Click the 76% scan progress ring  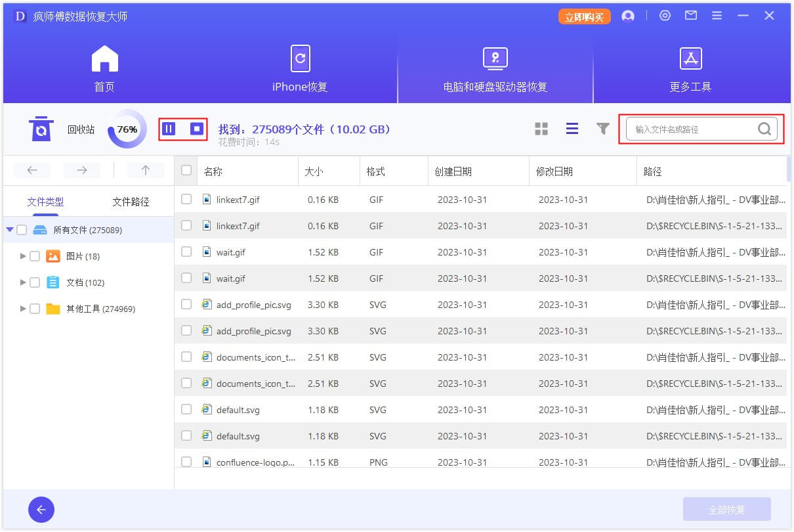coord(127,129)
